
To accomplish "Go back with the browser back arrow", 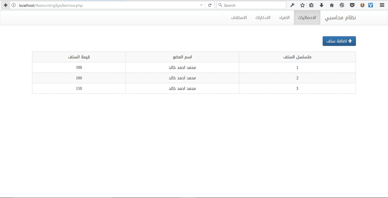I will pos(5,5).
